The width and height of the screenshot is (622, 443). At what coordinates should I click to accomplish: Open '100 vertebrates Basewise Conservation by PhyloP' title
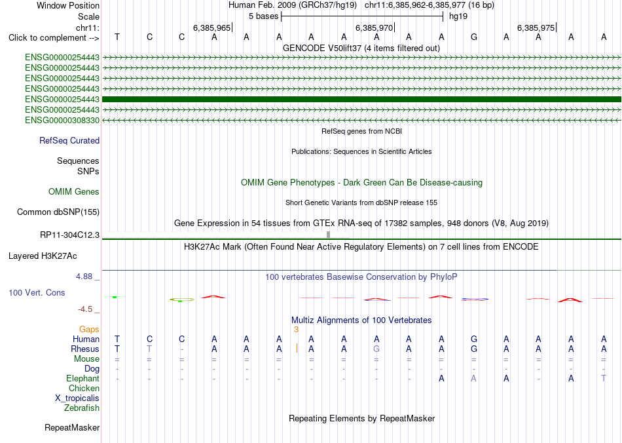[361, 277]
